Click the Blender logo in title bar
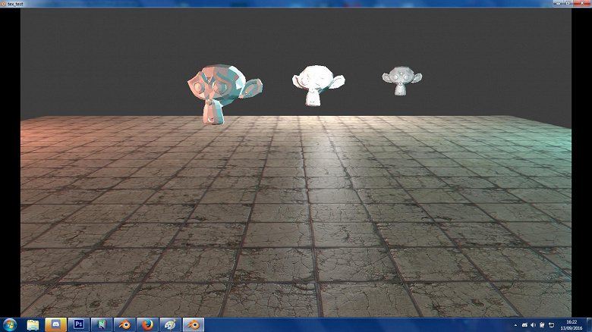 click(x=3, y=4)
